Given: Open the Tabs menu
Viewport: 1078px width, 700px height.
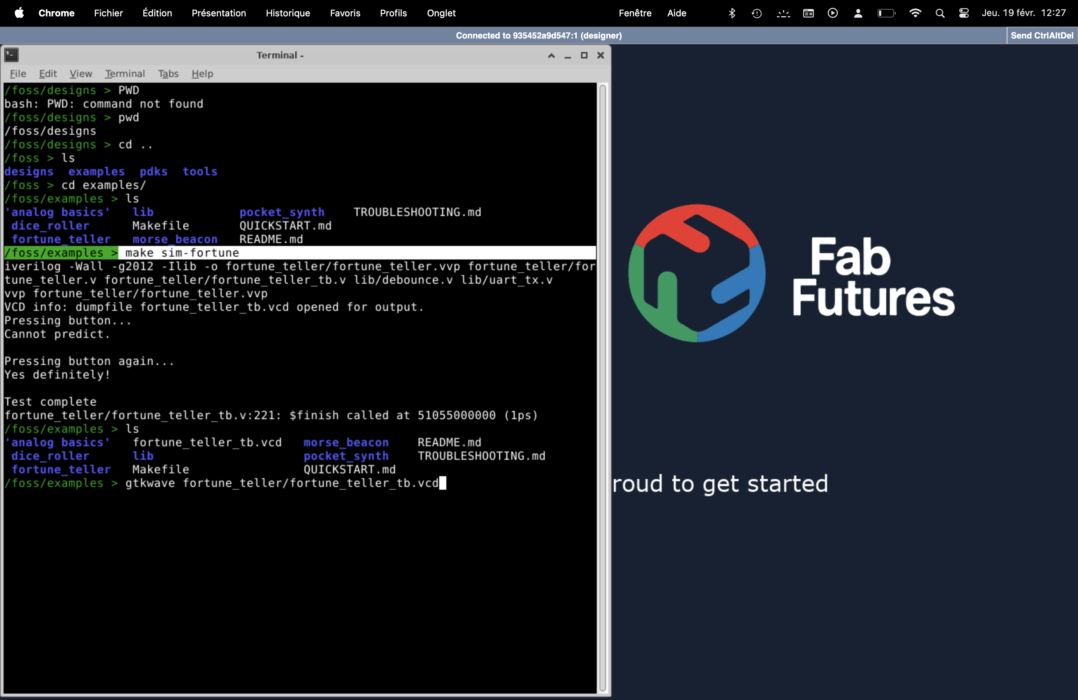Looking at the screenshot, I should click(x=168, y=73).
